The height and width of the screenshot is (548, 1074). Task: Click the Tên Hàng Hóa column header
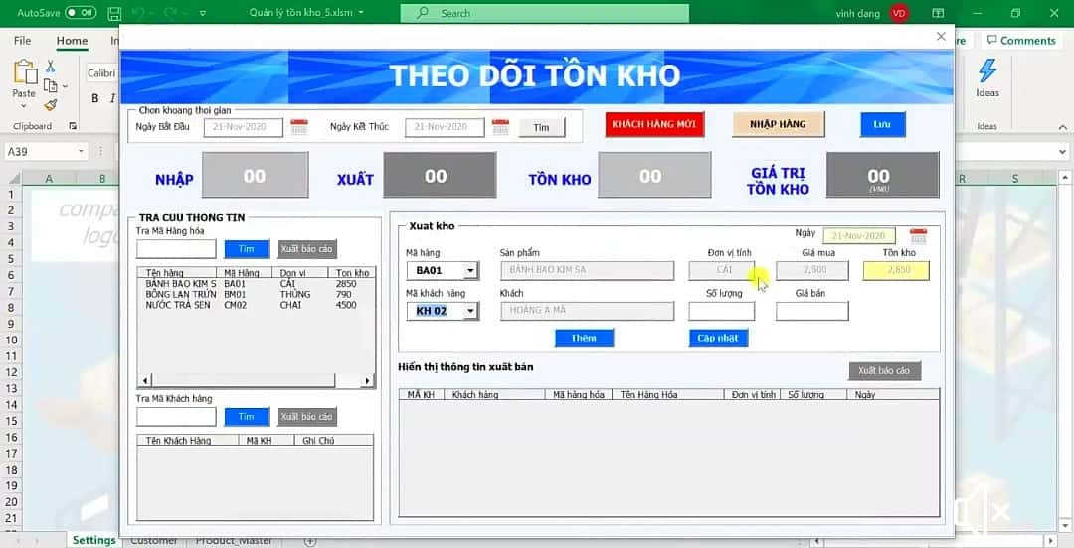point(668,395)
